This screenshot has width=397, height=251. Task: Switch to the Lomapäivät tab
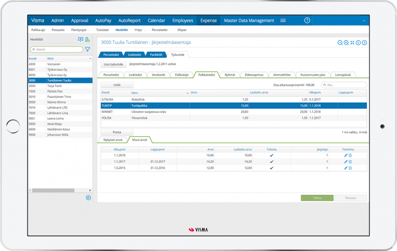tap(343, 75)
